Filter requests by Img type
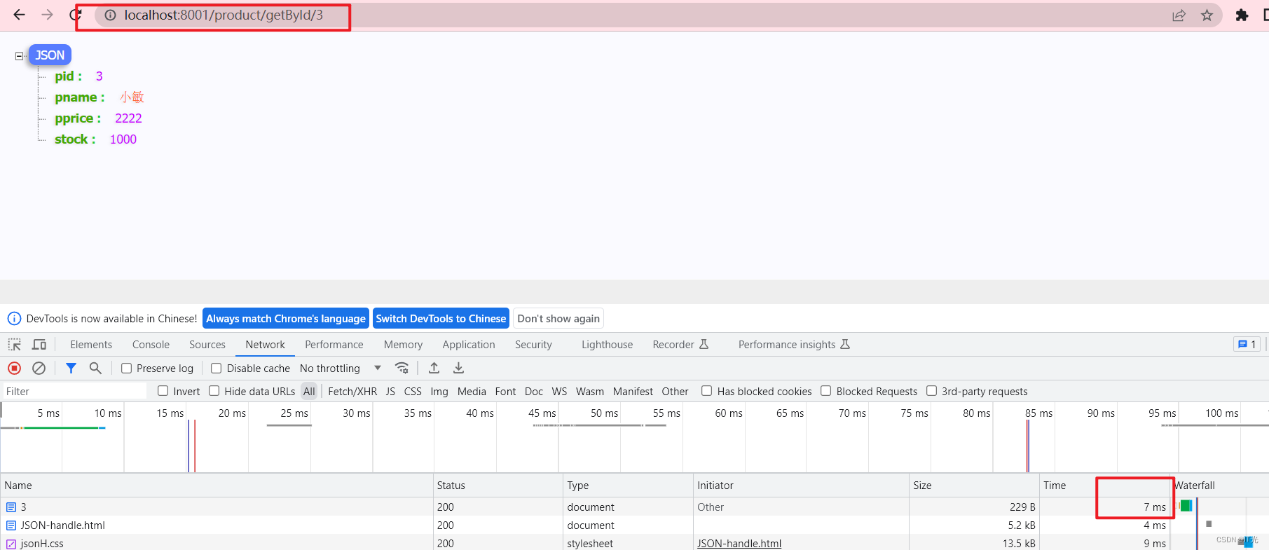 point(439,392)
